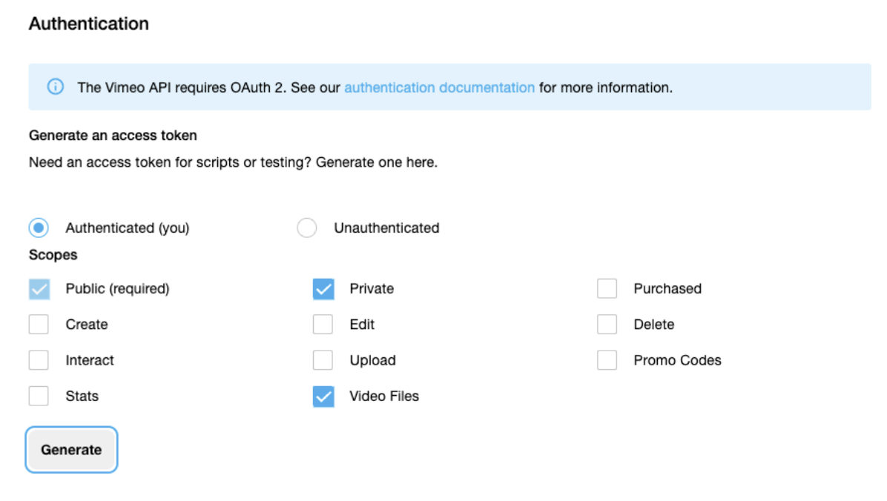Click the Video Files label

point(384,396)
